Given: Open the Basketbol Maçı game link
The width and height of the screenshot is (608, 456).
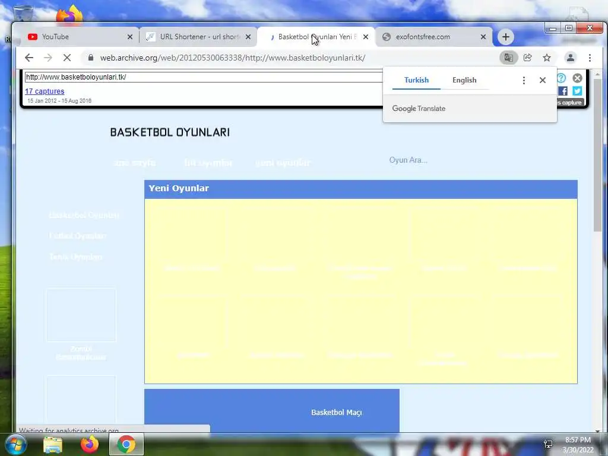Looking at the screenshot, I should point(336,413).
